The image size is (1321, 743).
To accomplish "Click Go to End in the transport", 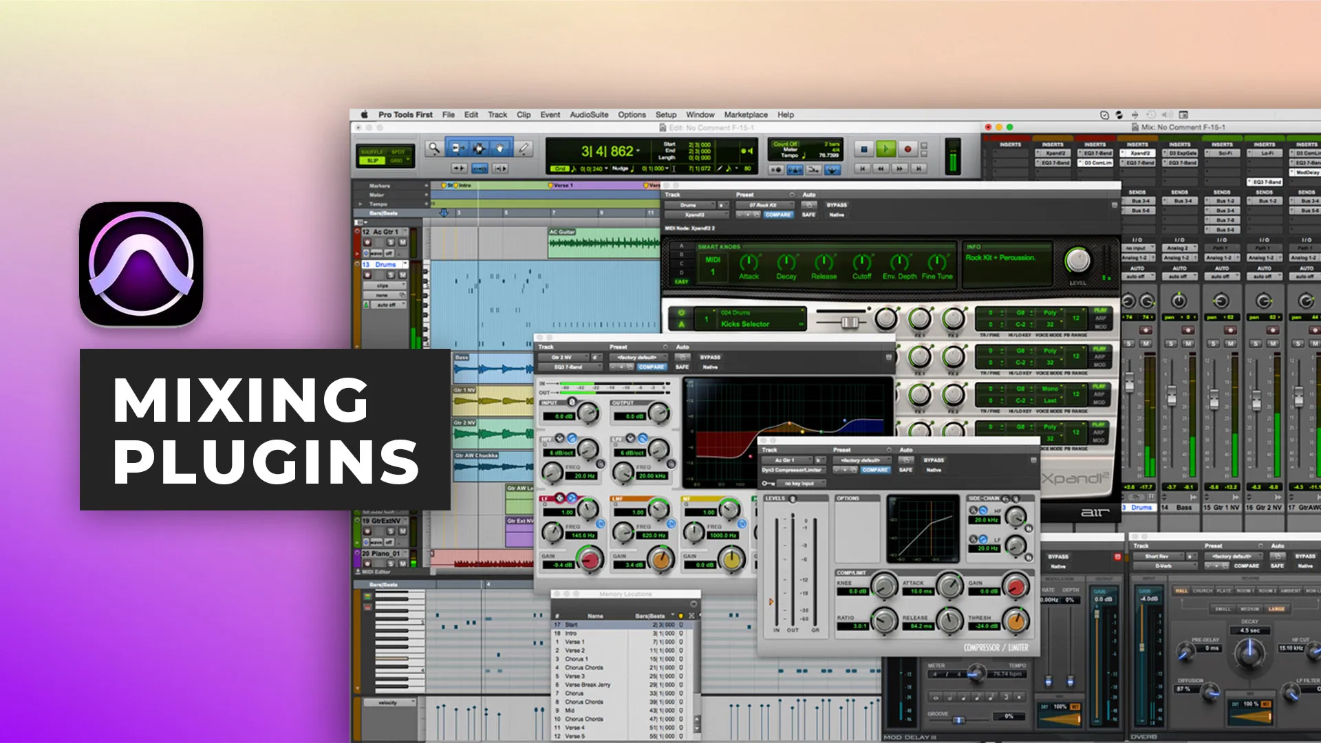I will click(918, 169).
